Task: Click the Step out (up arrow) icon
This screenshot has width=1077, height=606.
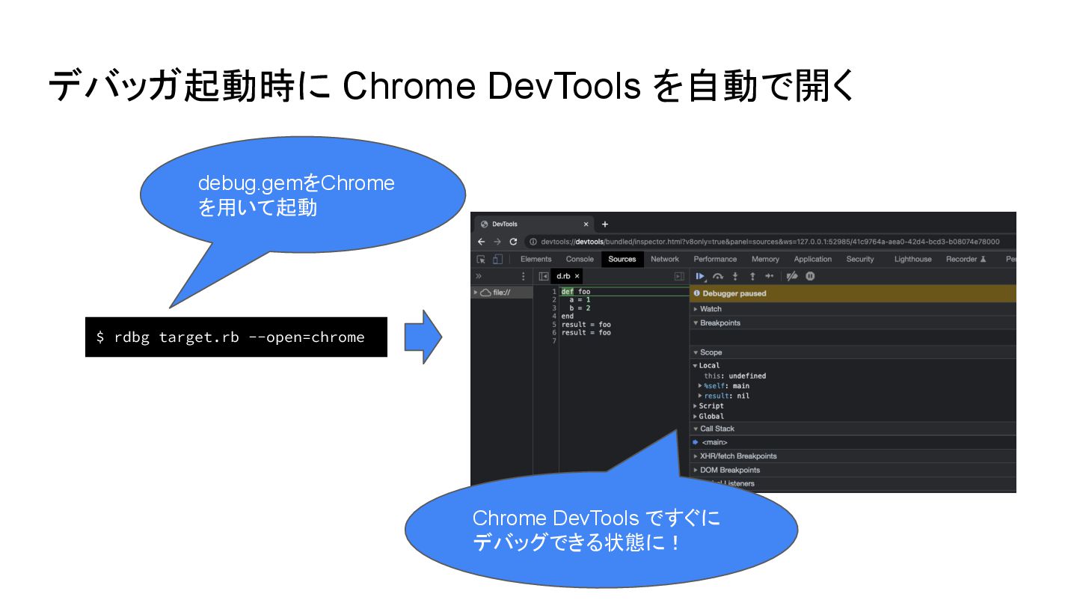Action: pos(752,276)
